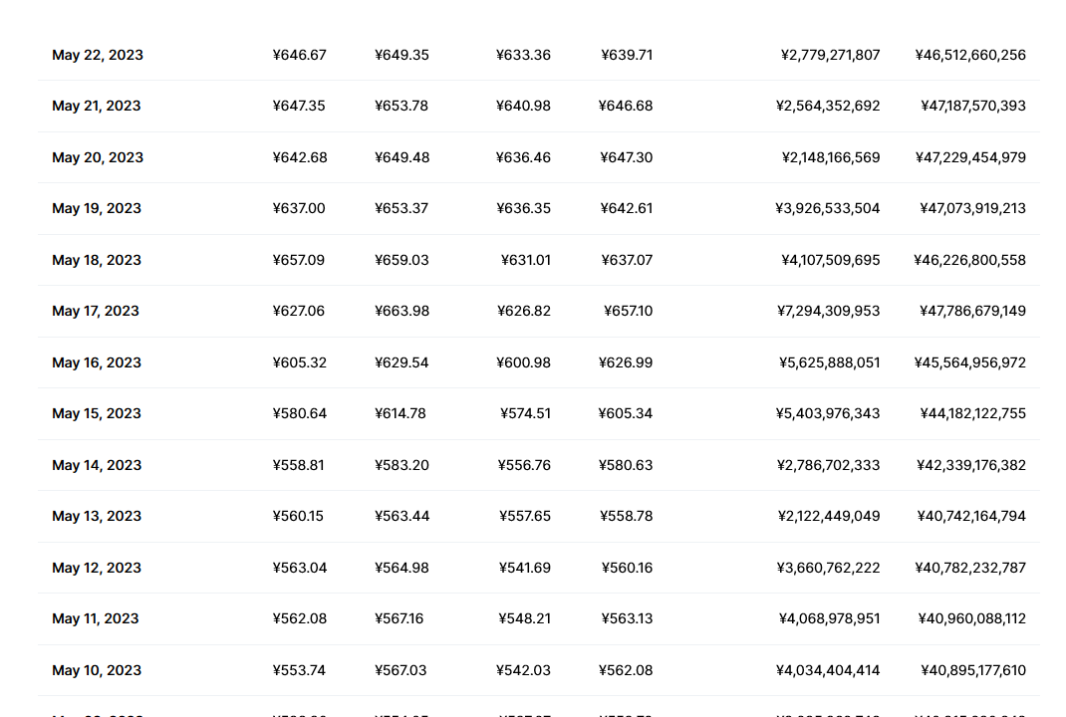The width and height of the screenshot is (1066, 717).
Task: Click the May 22, 2023 date cell
Action: click(x=98, y=55)
